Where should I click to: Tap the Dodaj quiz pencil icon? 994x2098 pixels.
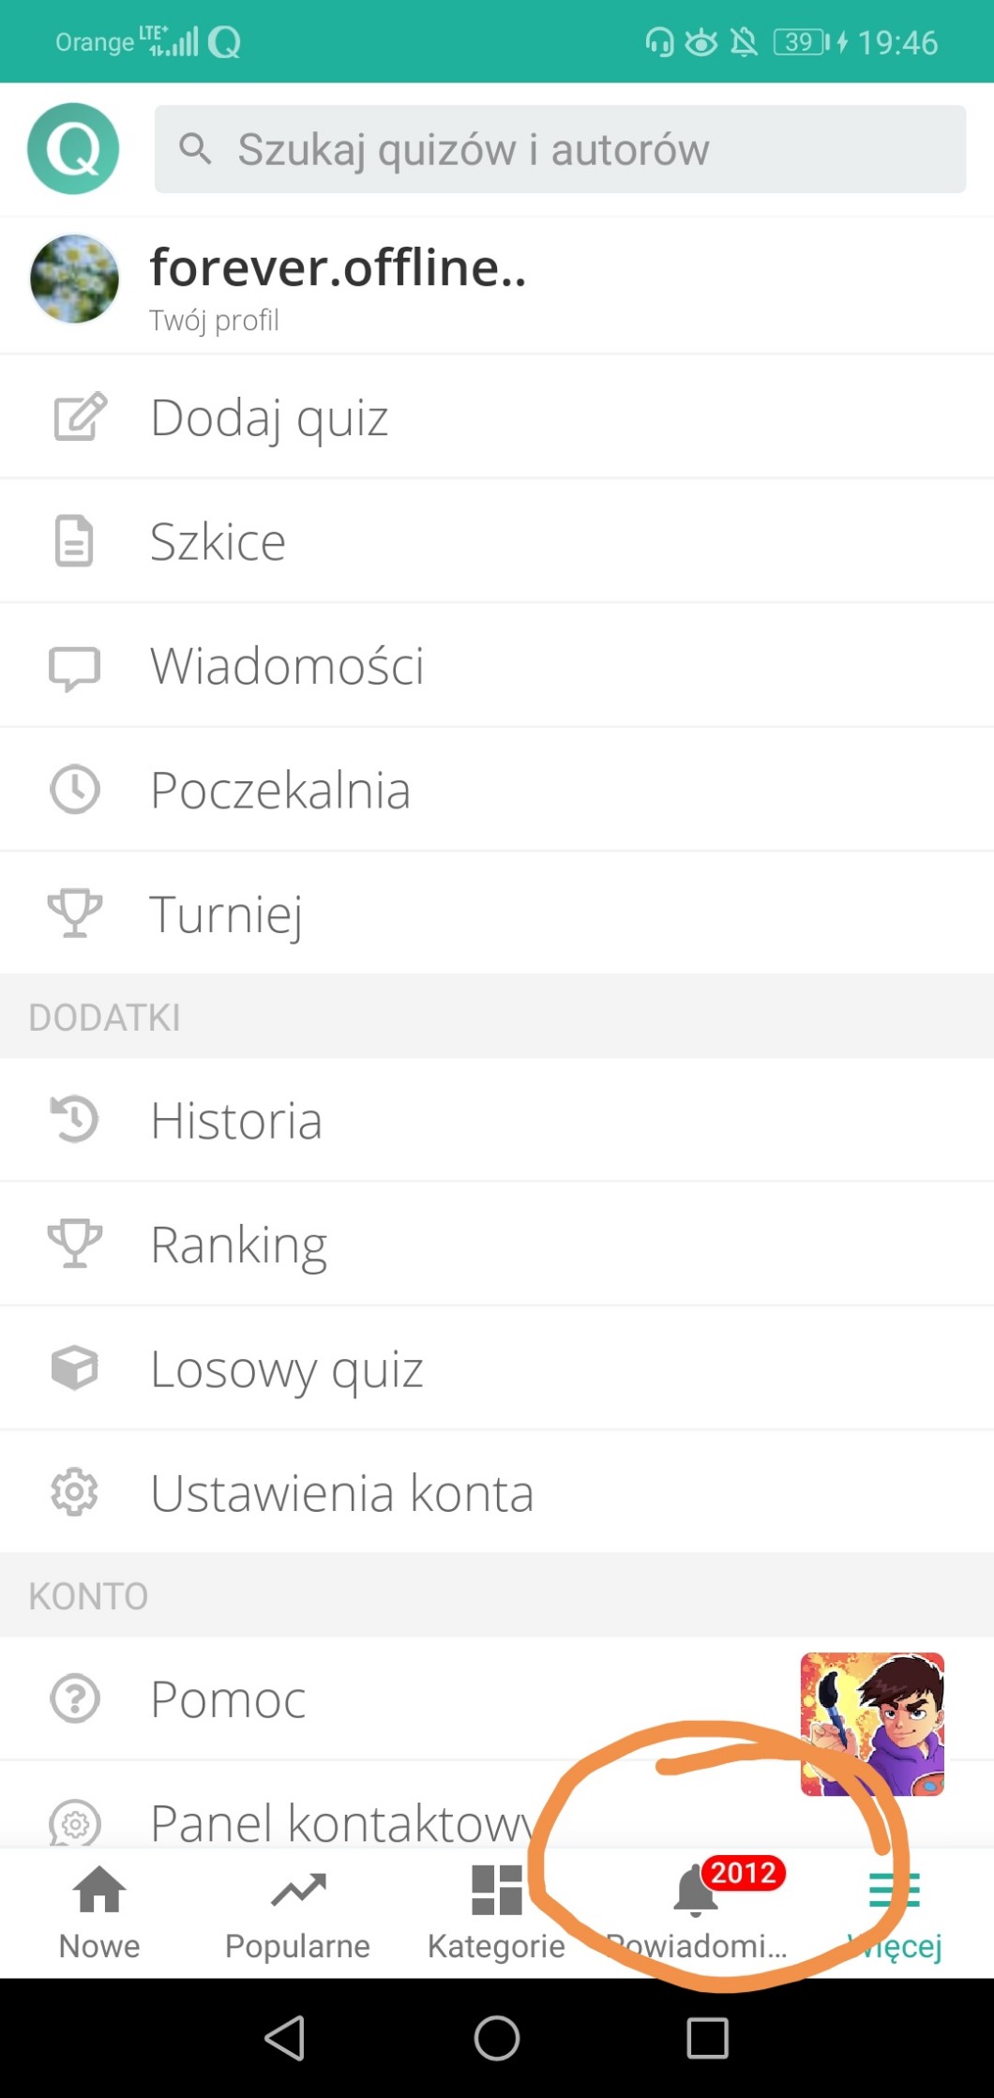click(78, 416)
